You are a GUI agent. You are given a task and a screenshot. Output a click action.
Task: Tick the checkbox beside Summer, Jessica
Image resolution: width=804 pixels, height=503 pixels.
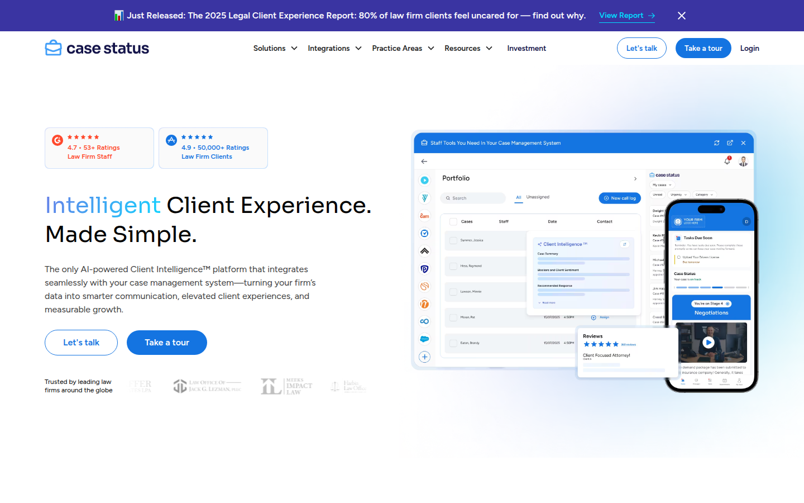click(453, 240)
